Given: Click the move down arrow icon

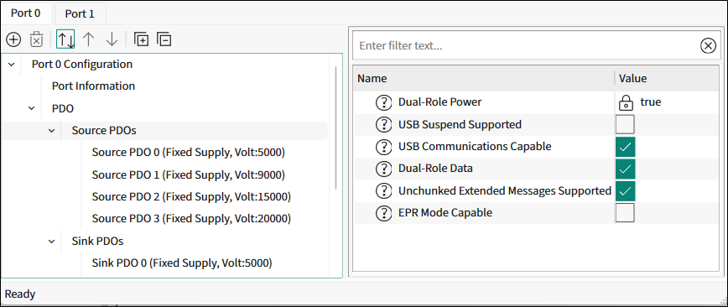Looking at the screenshot, I should tap(112, 39).
